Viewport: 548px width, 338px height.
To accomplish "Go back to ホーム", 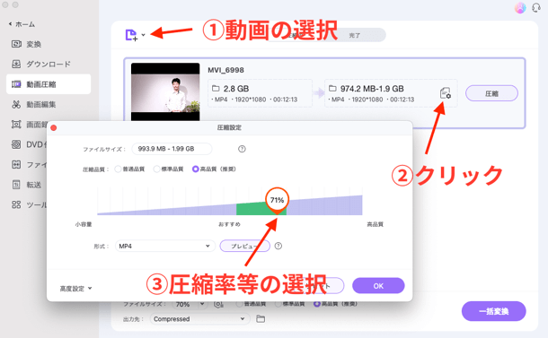I will tap(22, 24).
